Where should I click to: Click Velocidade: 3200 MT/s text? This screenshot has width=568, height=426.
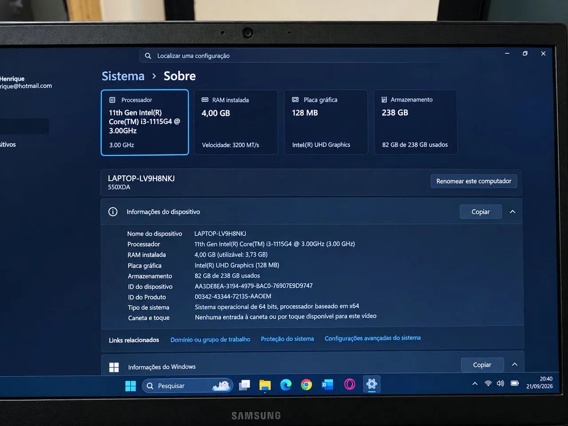[230, 145]
